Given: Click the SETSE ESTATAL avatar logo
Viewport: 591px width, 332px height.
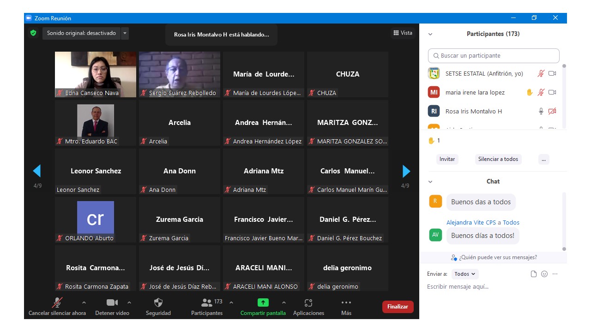Looking at the screenshot, I should (x=434, y=73).
